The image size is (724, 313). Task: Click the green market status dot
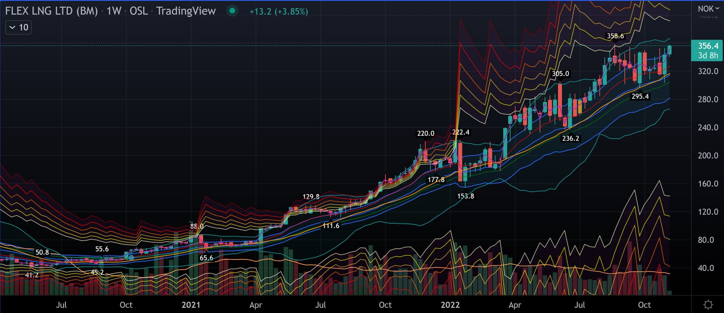coord(232,11)
